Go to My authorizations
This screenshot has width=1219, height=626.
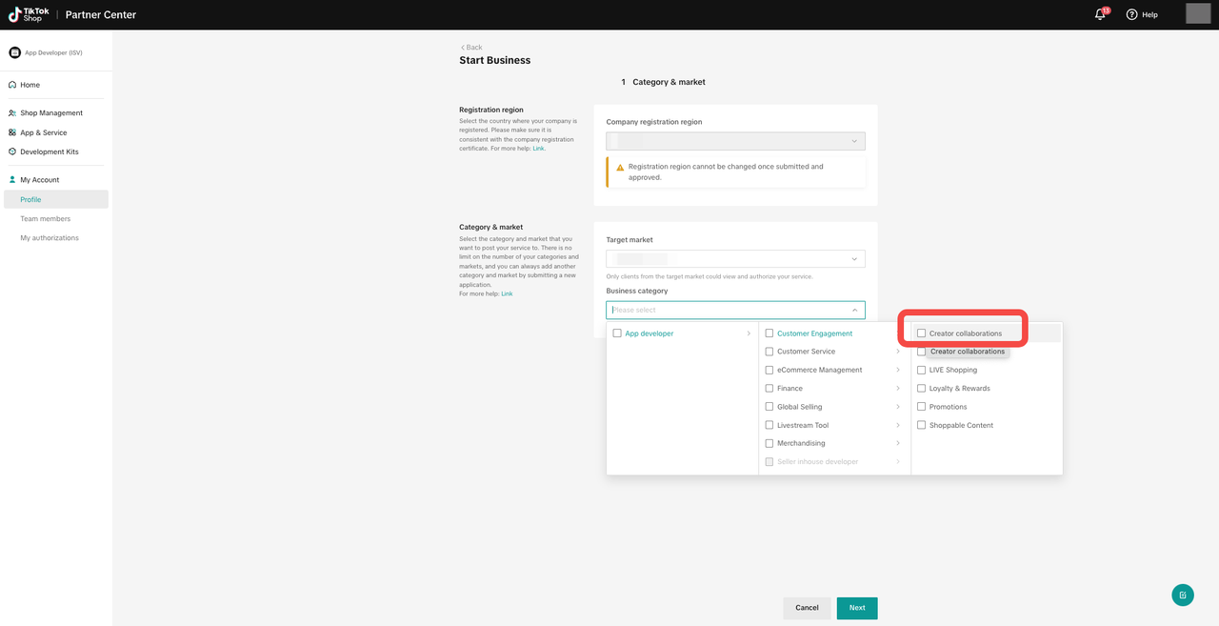click(x=50, y=238)
